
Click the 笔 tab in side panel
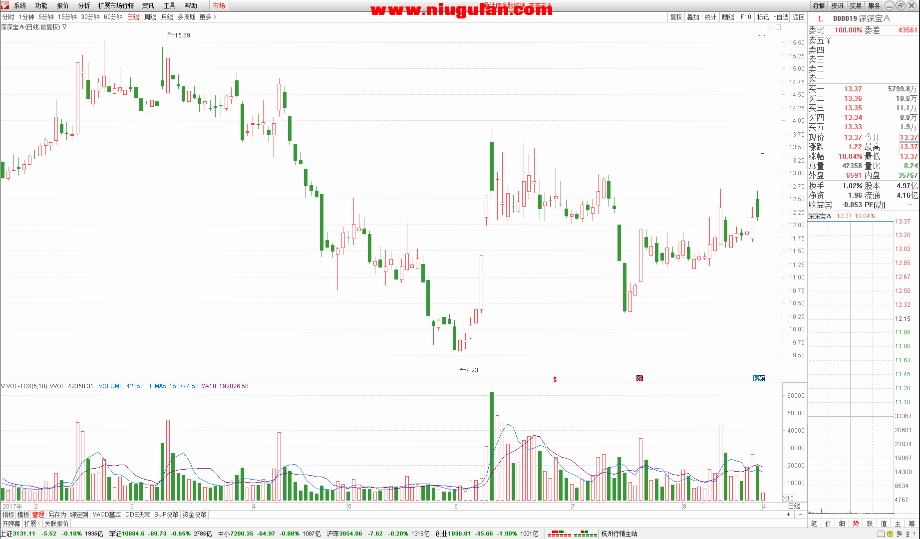814,524
